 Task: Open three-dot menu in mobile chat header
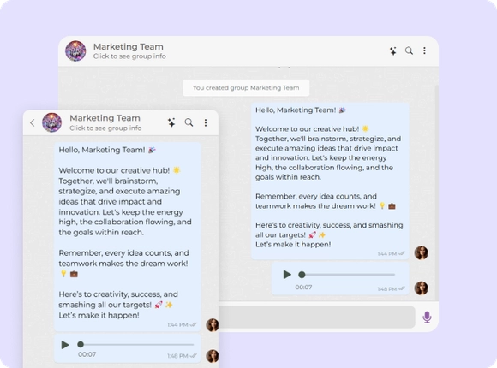(206, 122)
